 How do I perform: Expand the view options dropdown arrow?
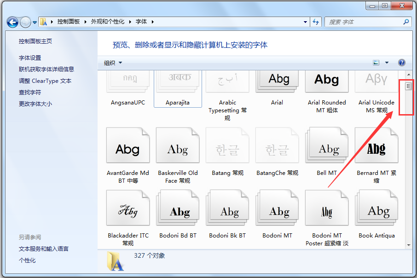point(387,63)
